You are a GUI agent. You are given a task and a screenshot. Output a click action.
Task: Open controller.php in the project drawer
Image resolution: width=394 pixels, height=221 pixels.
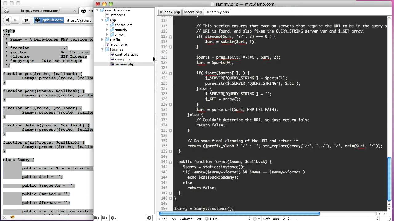(x=127, y=54)
